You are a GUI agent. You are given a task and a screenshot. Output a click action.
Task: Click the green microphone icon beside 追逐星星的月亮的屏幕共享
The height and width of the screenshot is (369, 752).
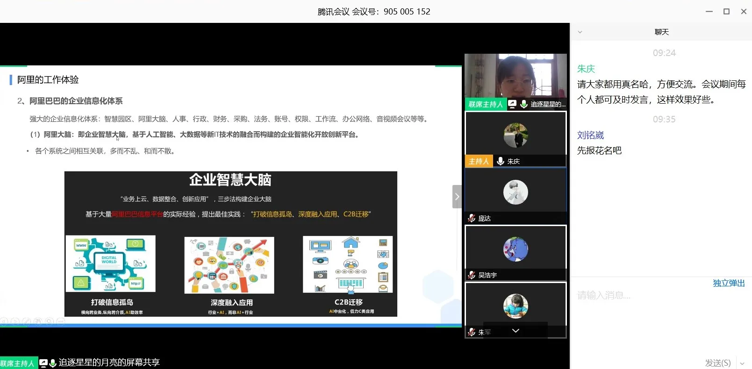53,363
